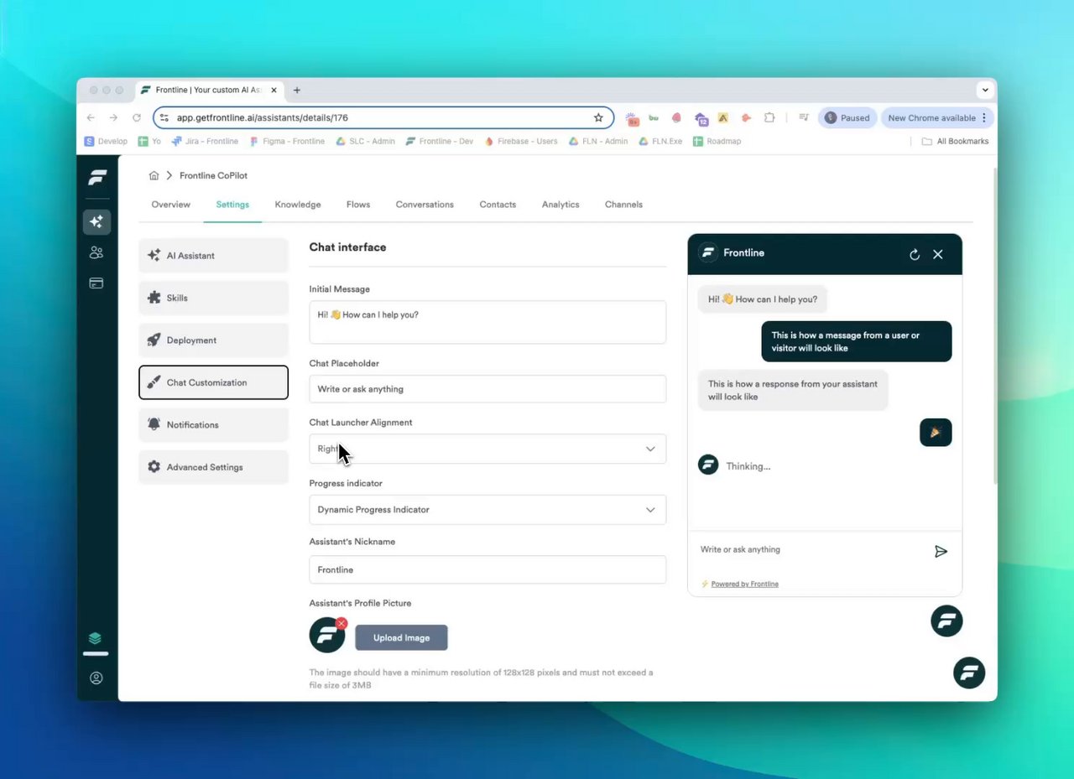Open the Notifications settings section
The image size is (1074, 779).
pos(213,425)
